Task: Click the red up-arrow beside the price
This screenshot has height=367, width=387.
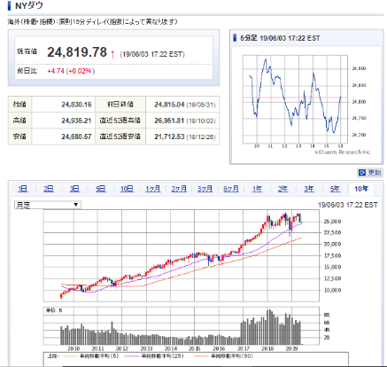Action: tap(112, 54)
